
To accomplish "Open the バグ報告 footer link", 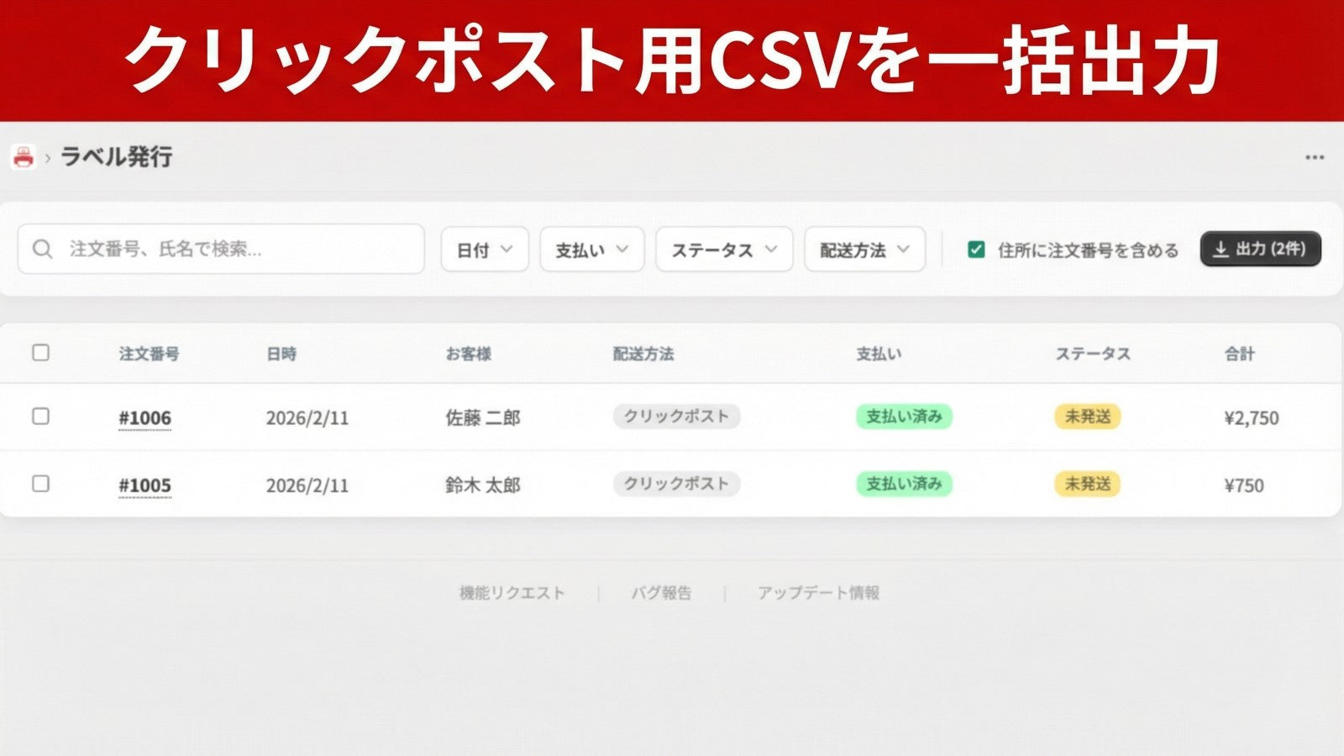I will click(663, 591).
